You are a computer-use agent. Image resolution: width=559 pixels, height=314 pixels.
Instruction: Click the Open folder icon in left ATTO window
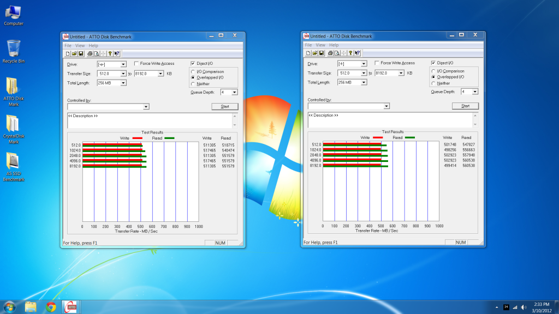[x=74, y=53]
